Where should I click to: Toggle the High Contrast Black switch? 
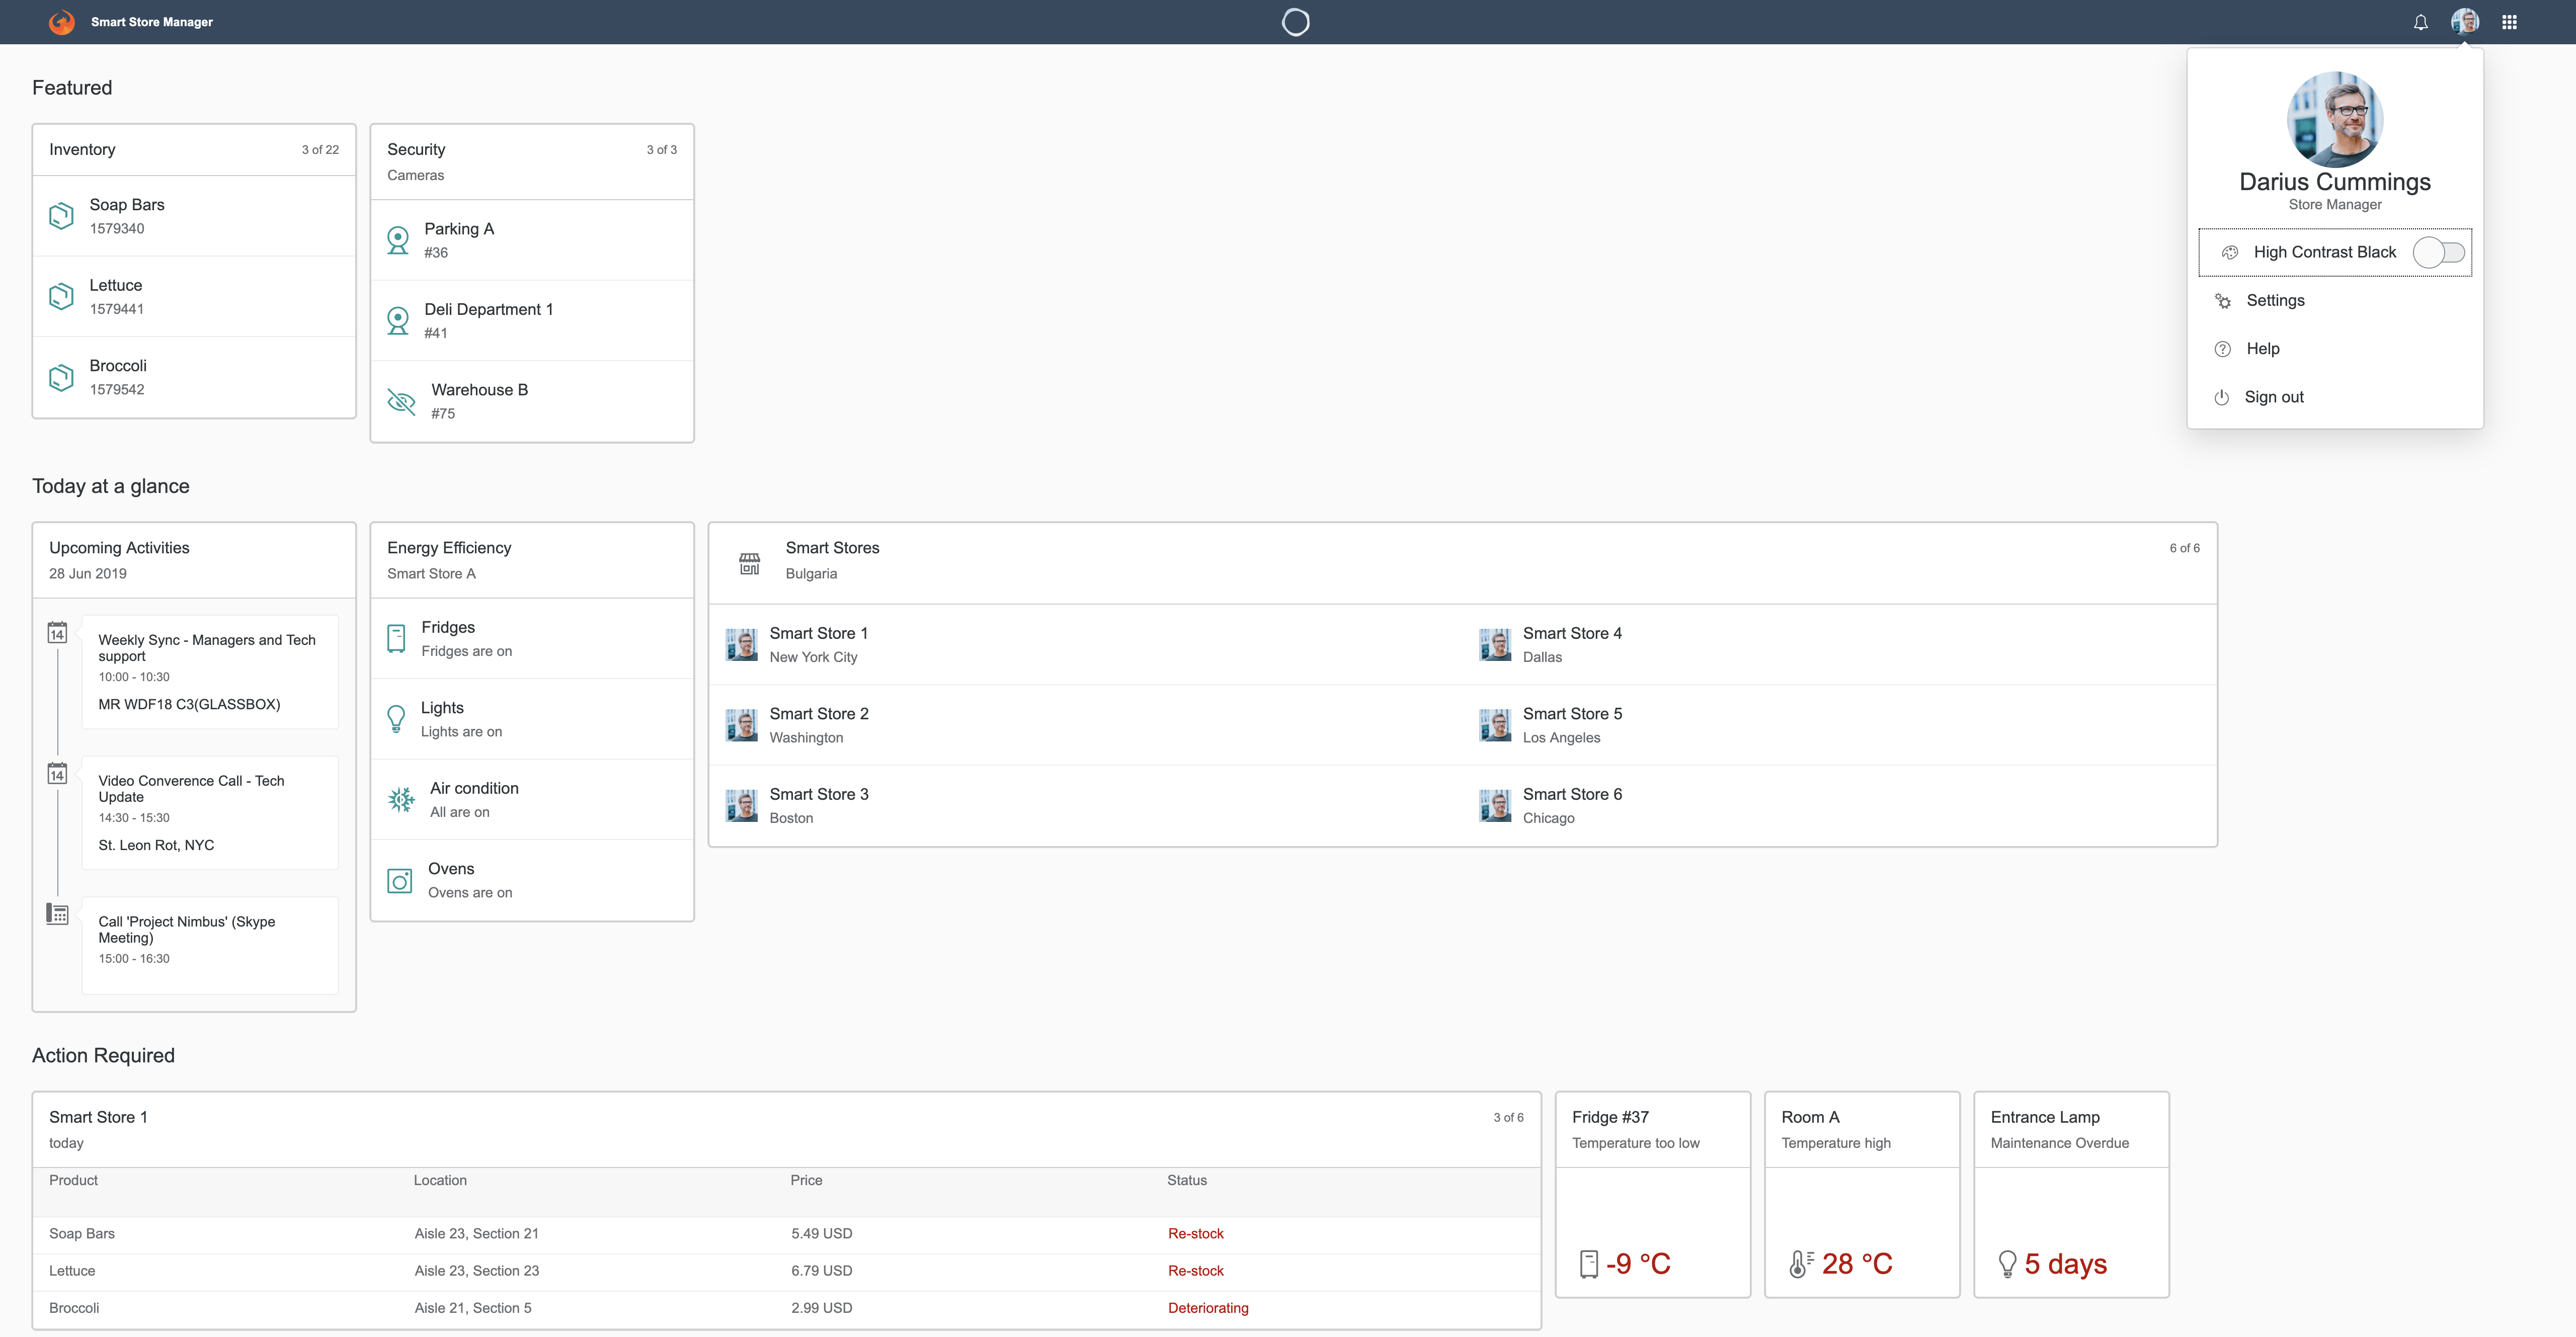coord(2438,252)
